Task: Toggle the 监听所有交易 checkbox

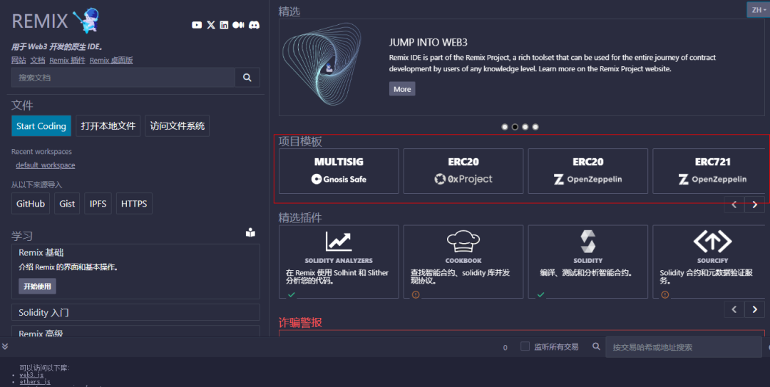Action: click(525, 346)
